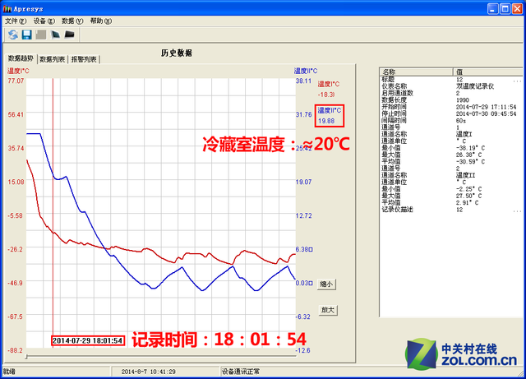Click the monitor-shaped toolbar icon
The width and height of the screenshot is (526, 379).
55,35
